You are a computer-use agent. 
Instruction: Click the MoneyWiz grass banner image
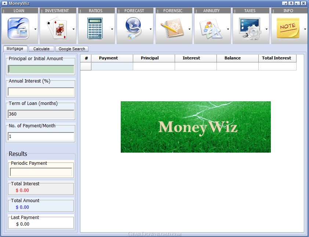tap(196, 127)
